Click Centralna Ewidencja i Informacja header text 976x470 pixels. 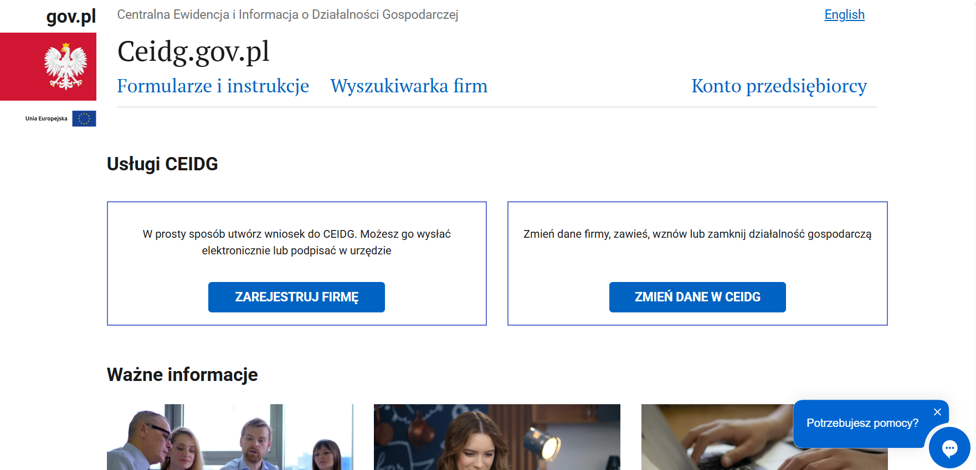point(287,14)
